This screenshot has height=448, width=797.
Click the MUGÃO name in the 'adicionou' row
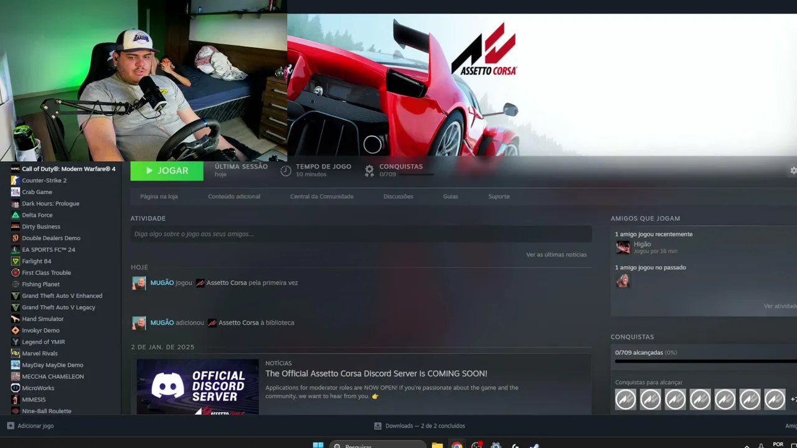click(162, 323)
